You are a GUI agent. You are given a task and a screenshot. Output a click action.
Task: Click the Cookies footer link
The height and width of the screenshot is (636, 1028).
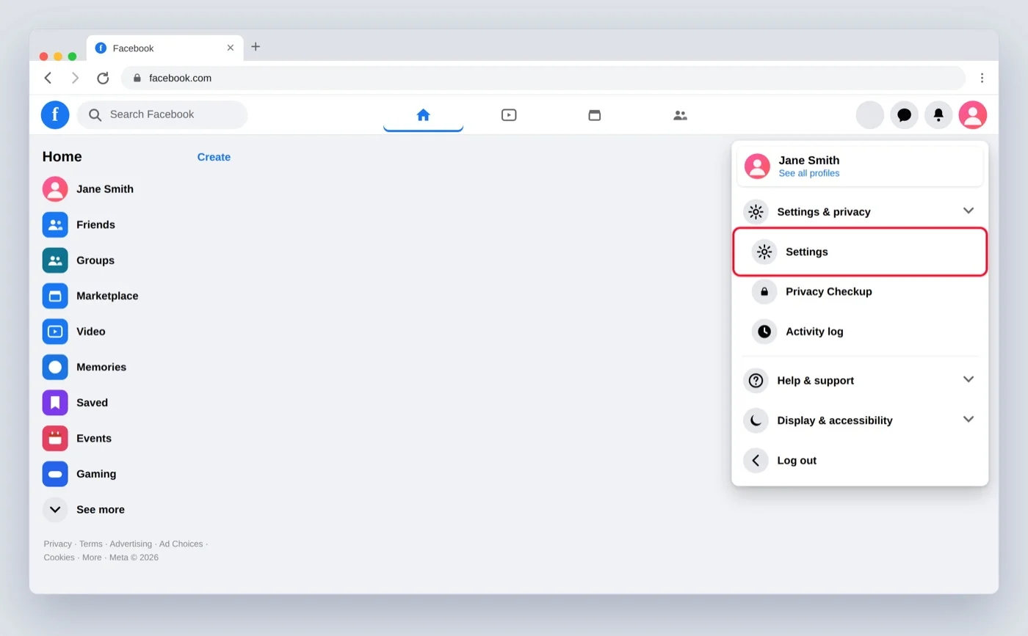click(59, 557)
